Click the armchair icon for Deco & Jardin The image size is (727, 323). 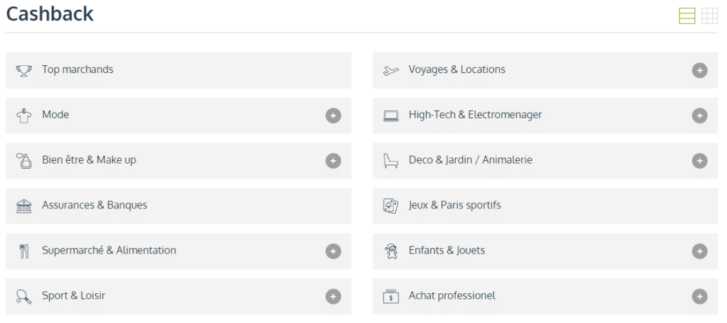[x=390, y=161]
